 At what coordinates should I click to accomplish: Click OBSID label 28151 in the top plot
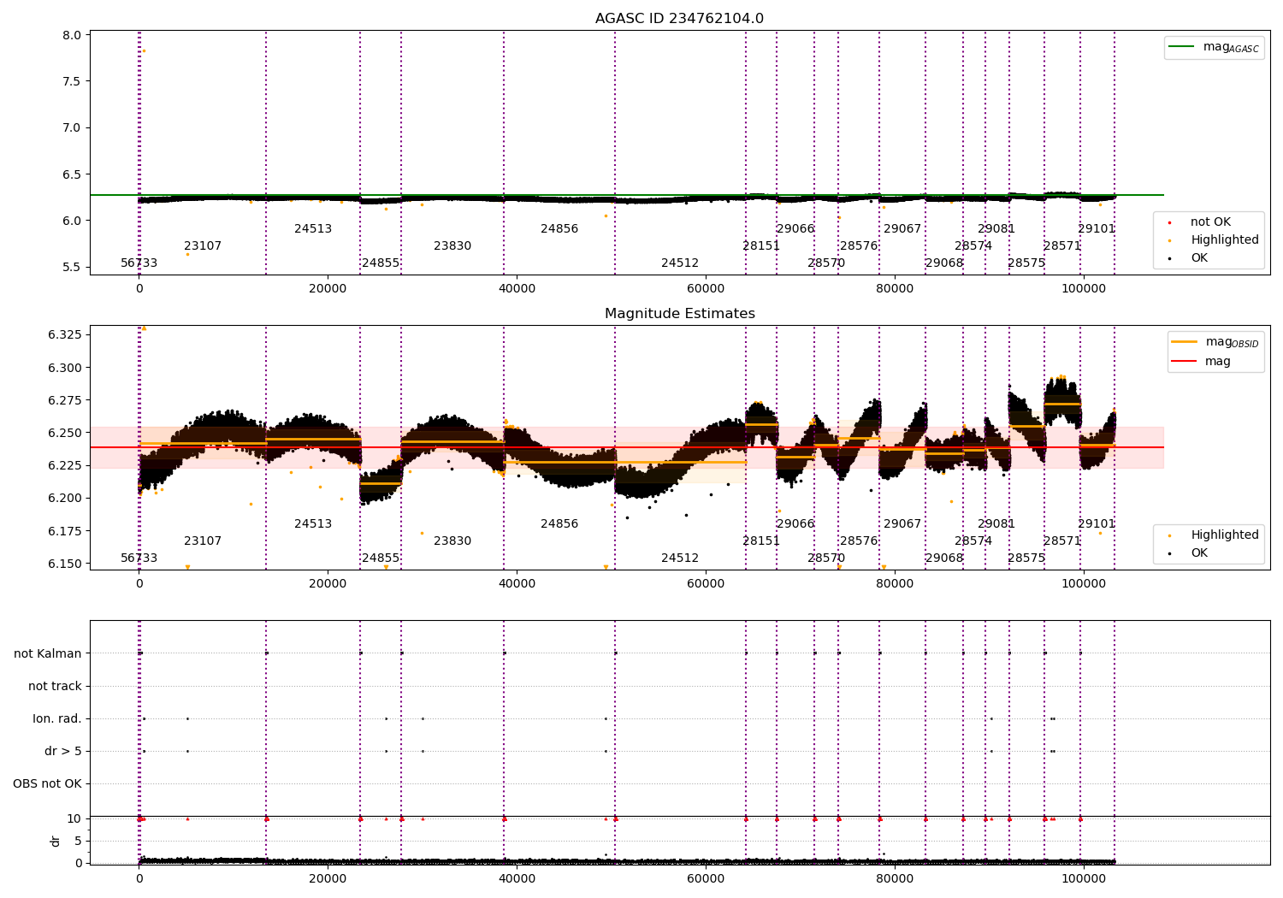point(761,246)
